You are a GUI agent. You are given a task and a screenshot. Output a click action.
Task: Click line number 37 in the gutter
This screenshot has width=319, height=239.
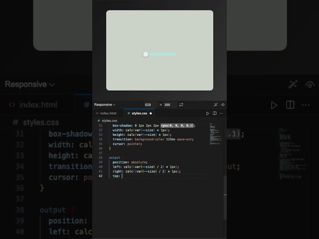point(100,153)
